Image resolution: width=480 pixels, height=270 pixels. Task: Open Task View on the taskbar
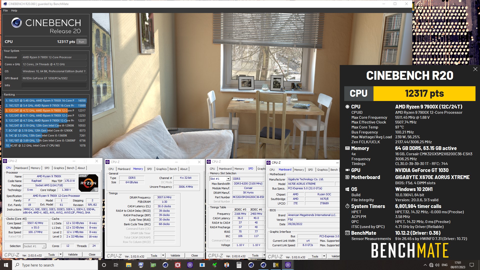(116, 265)
